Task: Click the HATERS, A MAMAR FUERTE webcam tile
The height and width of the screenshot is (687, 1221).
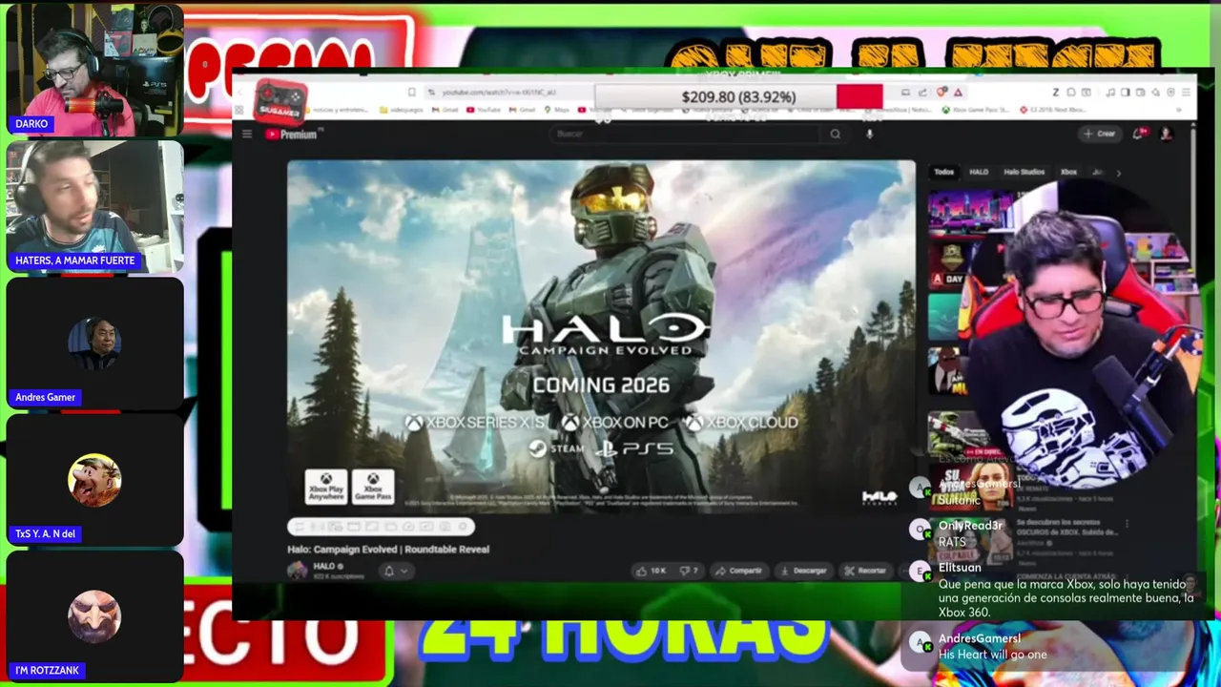Action: (x=94, y=207)
